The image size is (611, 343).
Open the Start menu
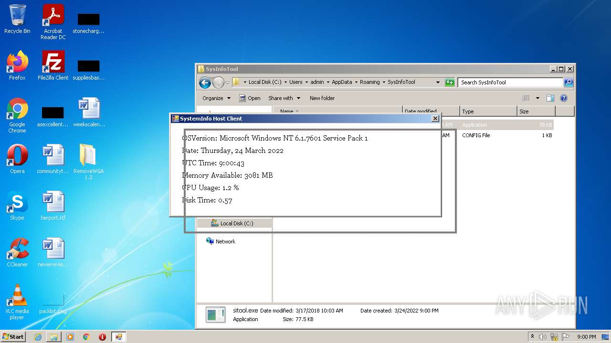(13, 337)
